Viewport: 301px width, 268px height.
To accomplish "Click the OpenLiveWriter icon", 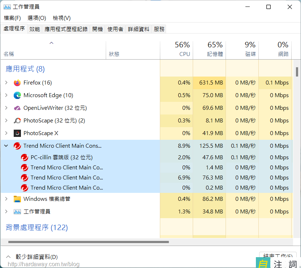I will 17,108.
